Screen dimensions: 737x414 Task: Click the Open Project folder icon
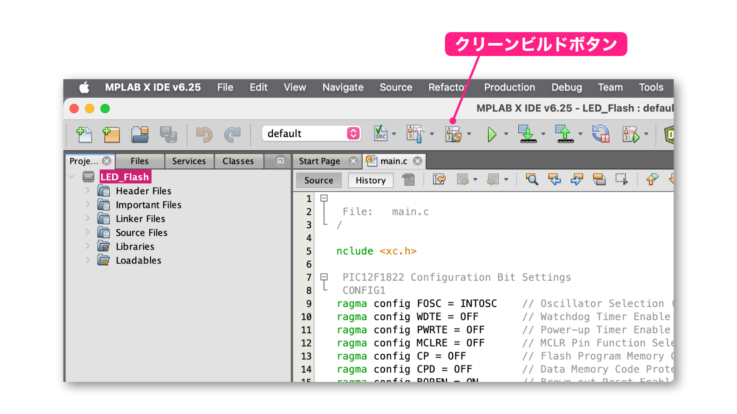coord(140,134)
